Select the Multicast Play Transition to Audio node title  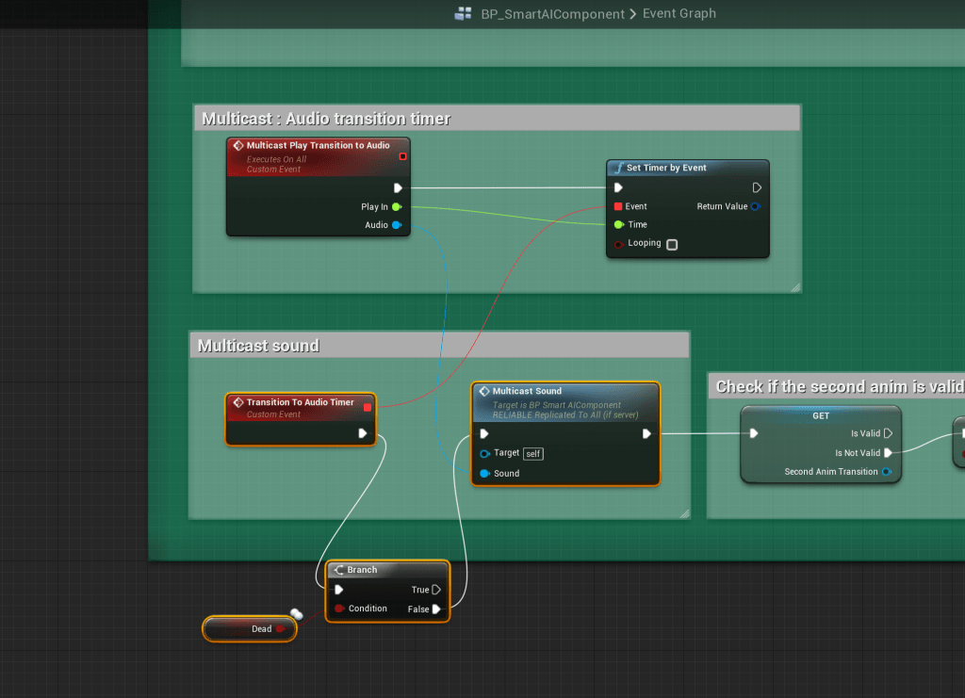318,145
